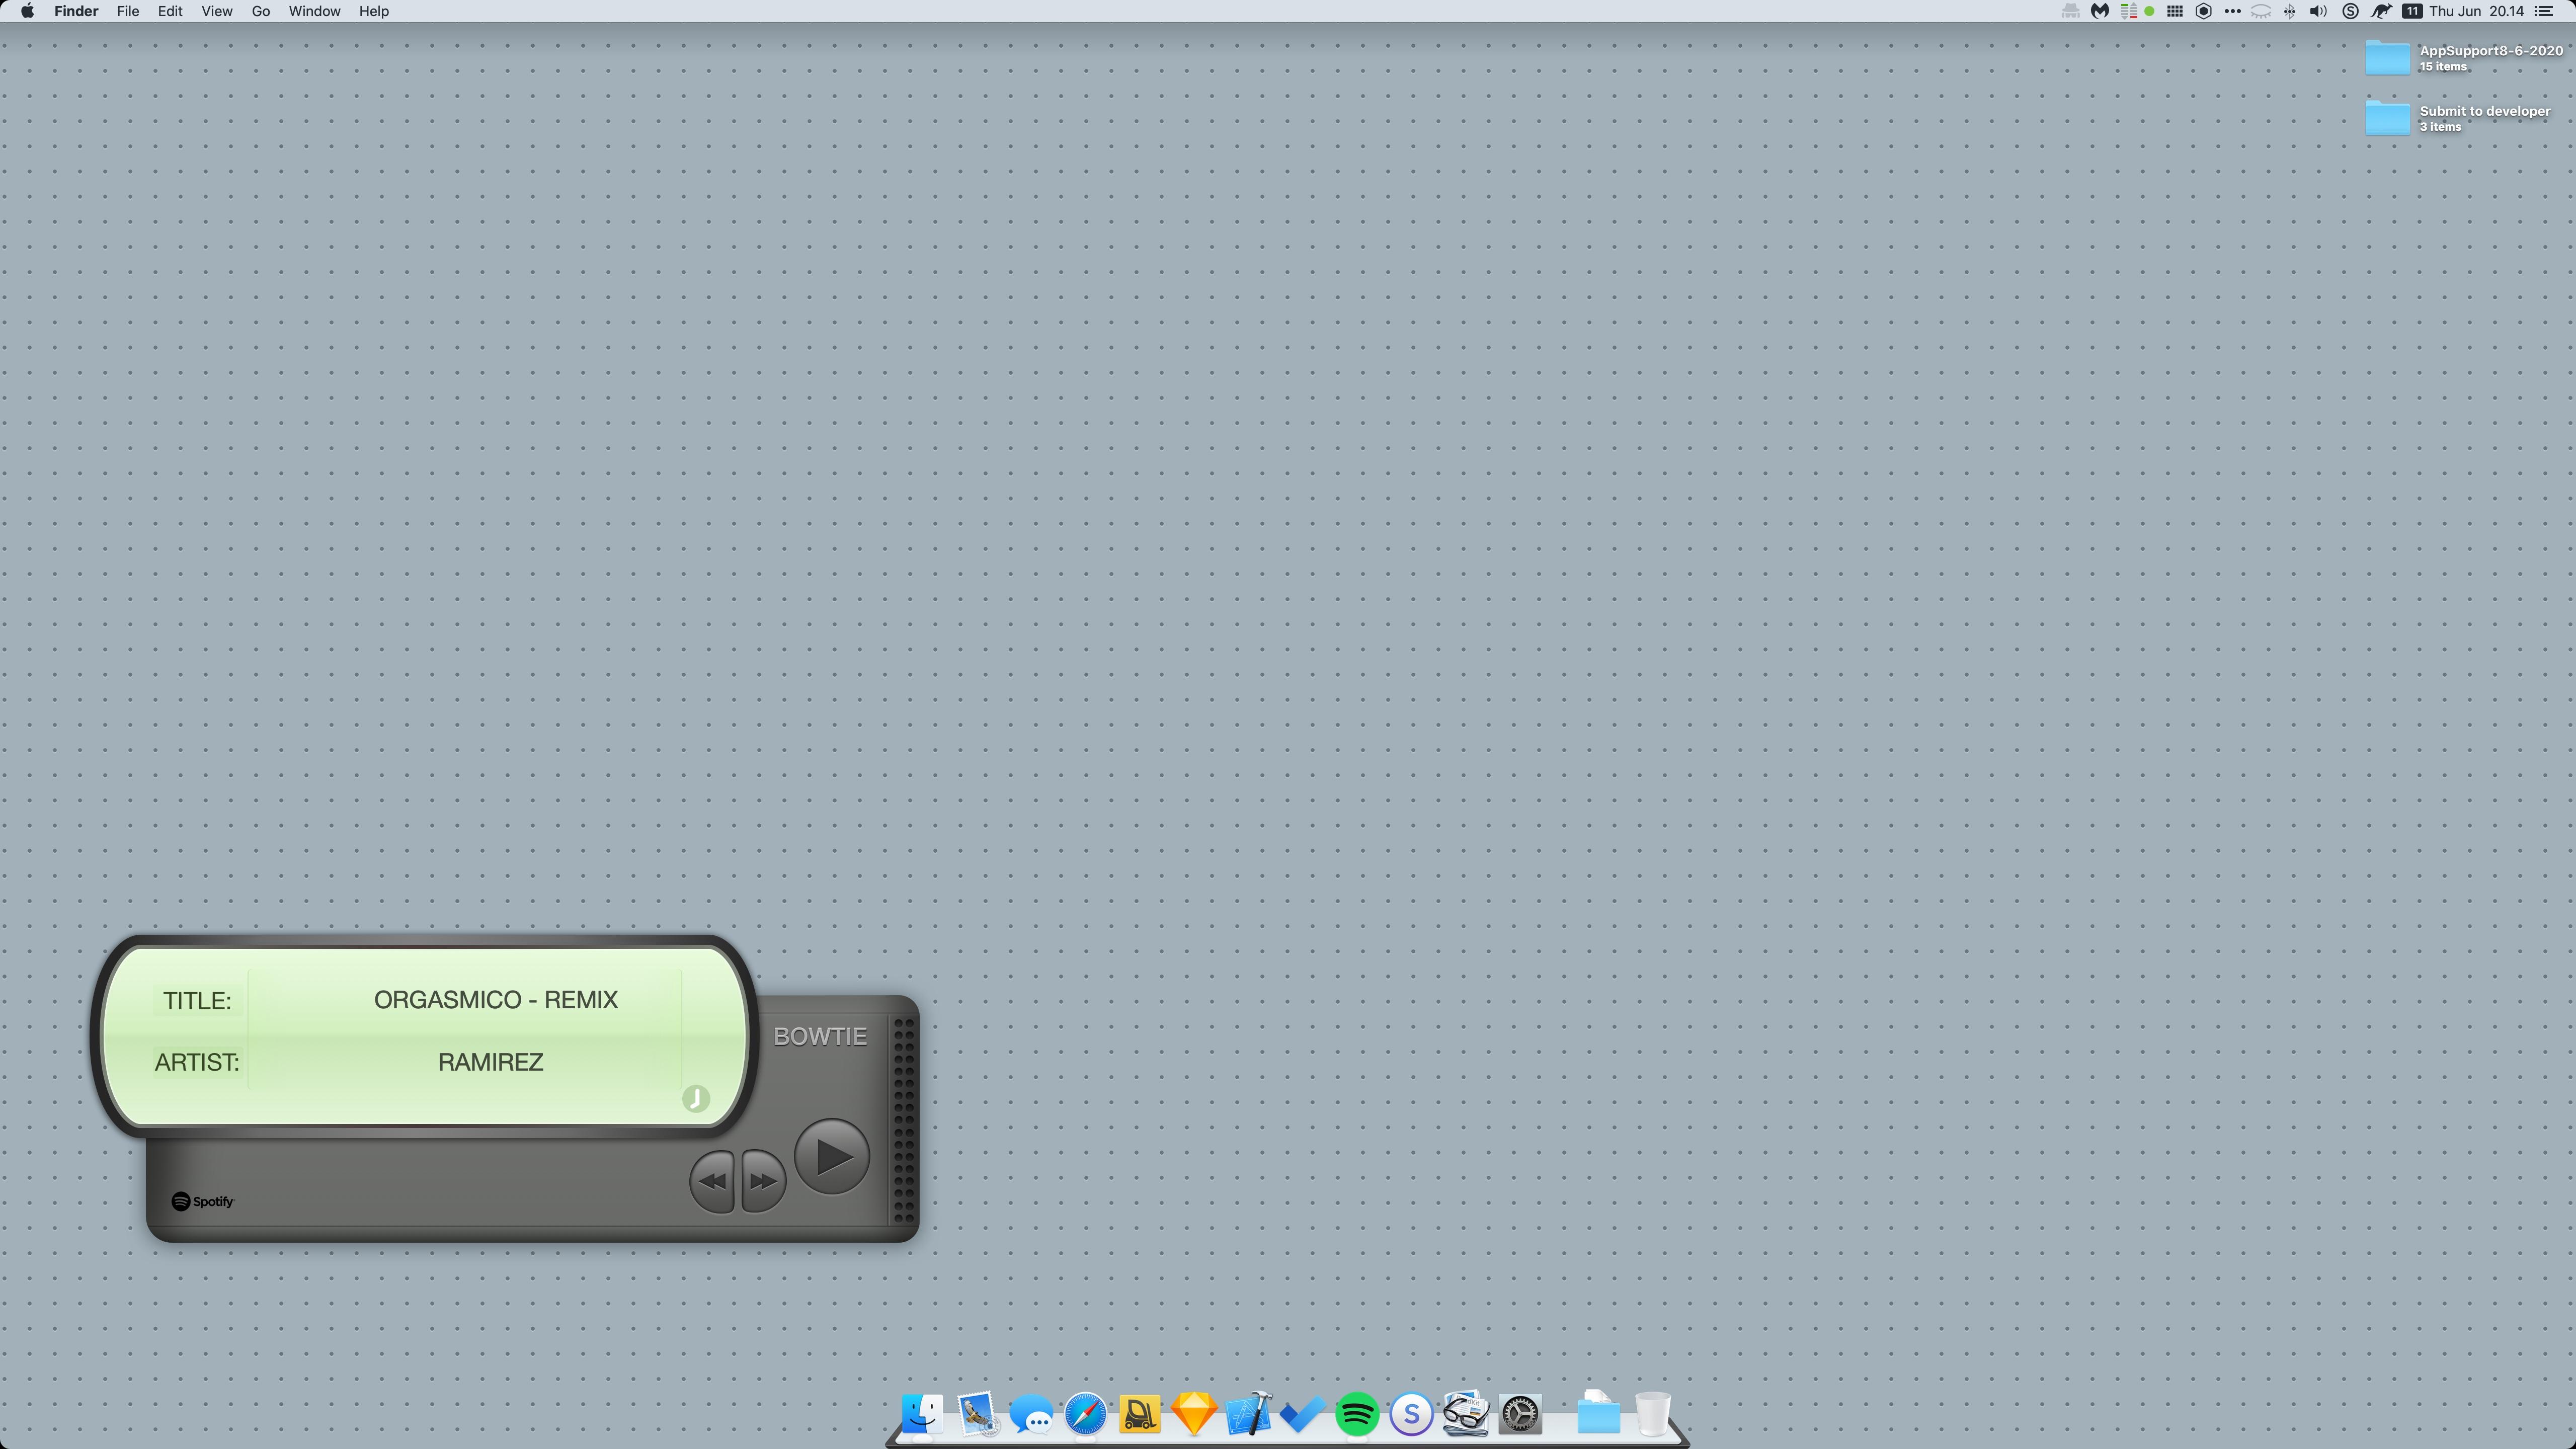Open the AppSupport8-6-2020 folder
The height and width of the screenshot is (1449, 2576).
click(x=2387, y=58)
